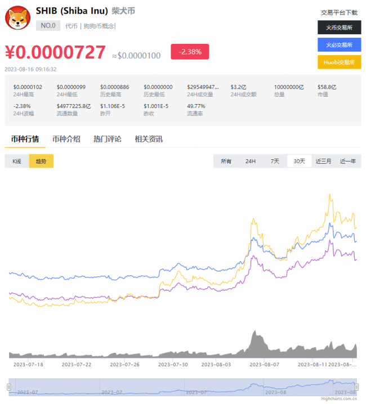Viewport: 366px width, 404px height.
Task: Open the 火必交易所 download button
Action: [339, 45]
